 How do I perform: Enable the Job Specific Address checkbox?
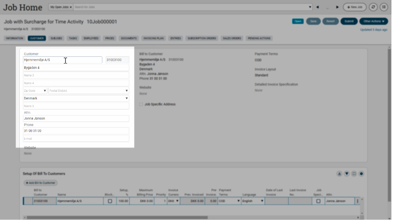pyautogui.click(x=141, y=104)
